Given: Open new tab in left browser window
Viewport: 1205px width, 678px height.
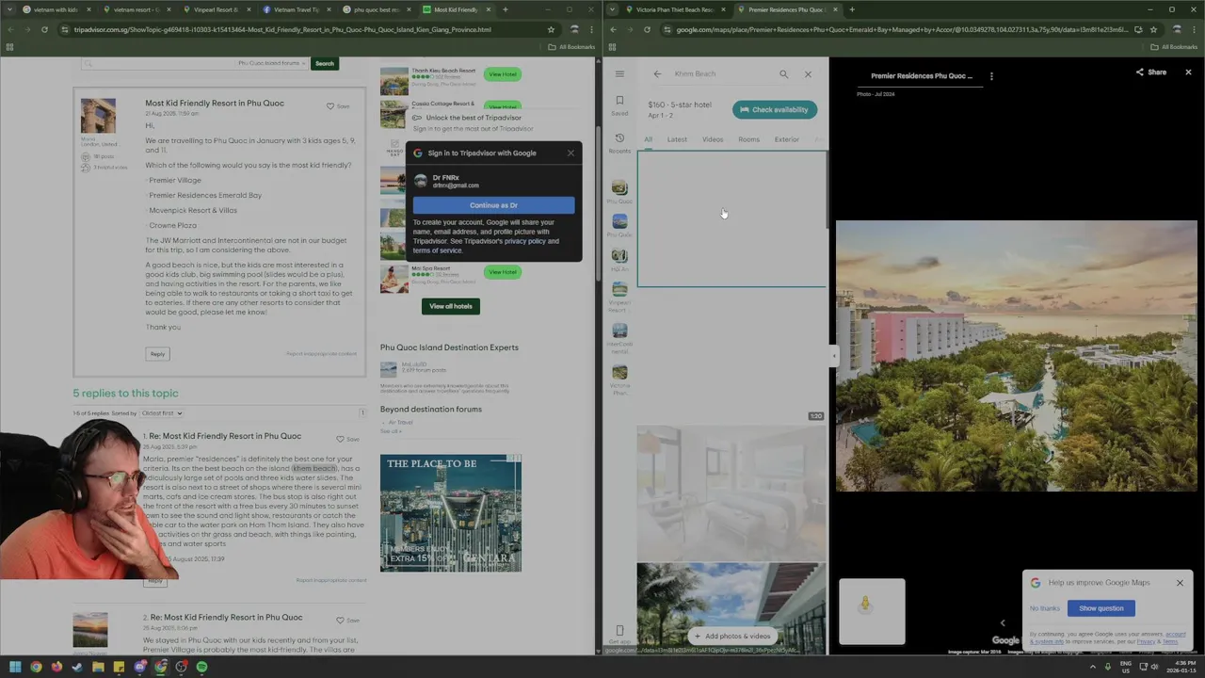Looking at the screenshot, I should pyautogui.click(x=506, y=9).
